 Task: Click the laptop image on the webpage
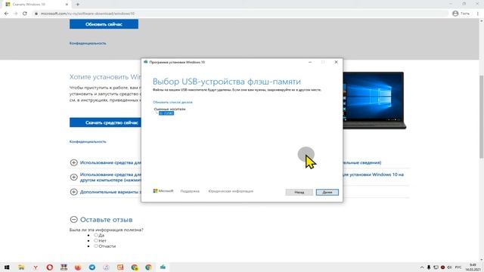click(374, 100)
